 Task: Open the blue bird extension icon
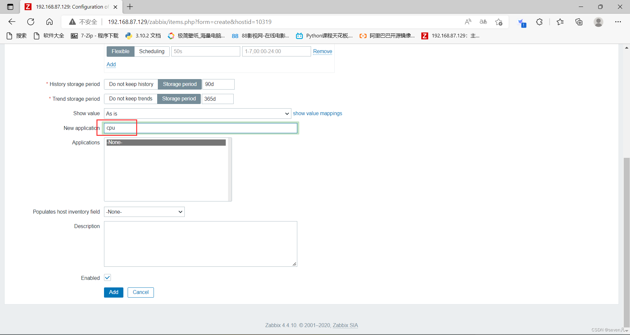click(x=521, y=22)
